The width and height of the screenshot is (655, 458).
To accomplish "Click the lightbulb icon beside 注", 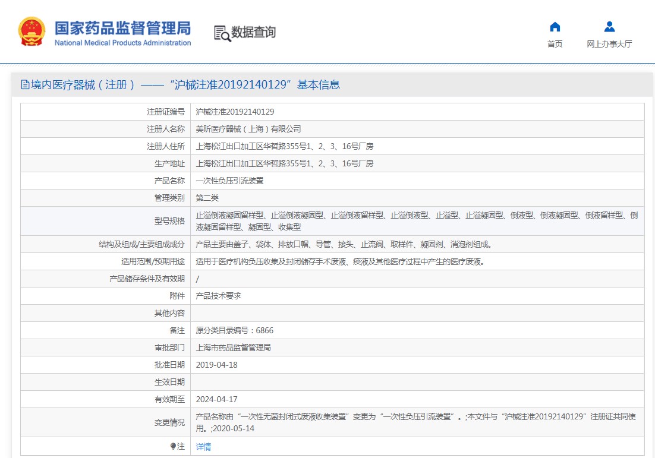I will [x=173, y=446].
